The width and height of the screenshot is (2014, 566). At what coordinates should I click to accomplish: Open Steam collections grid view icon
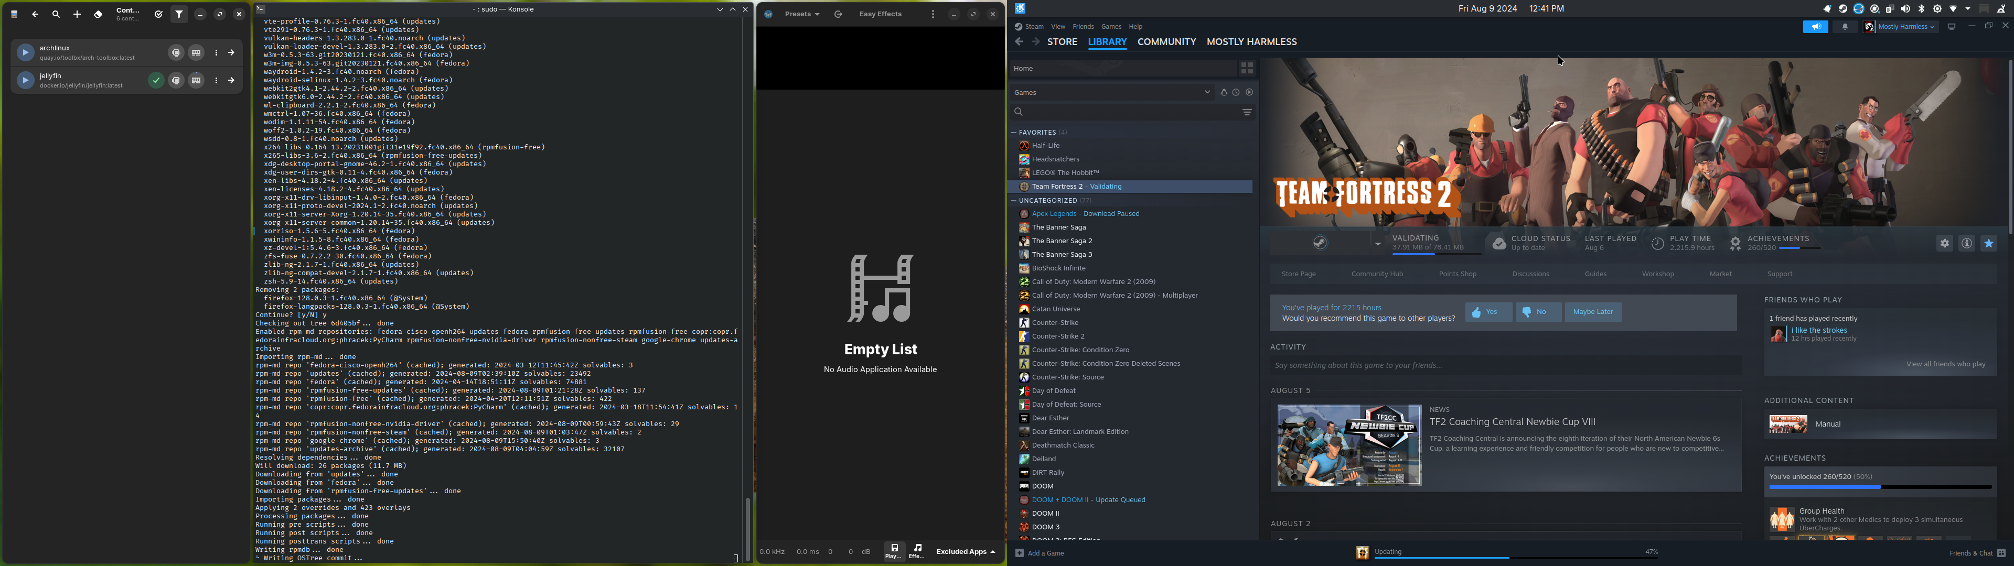pos(1247,69)
